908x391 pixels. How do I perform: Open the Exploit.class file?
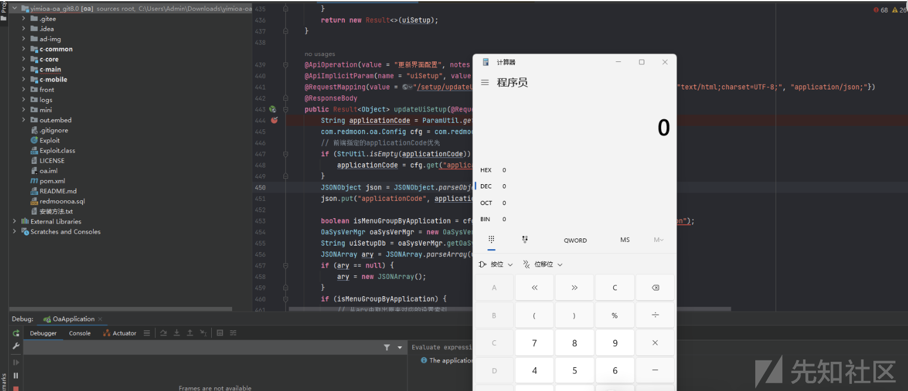point(57,150)
